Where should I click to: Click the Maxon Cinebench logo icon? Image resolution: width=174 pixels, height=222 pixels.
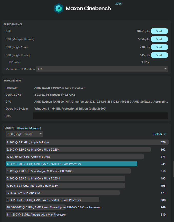[59, 9]
